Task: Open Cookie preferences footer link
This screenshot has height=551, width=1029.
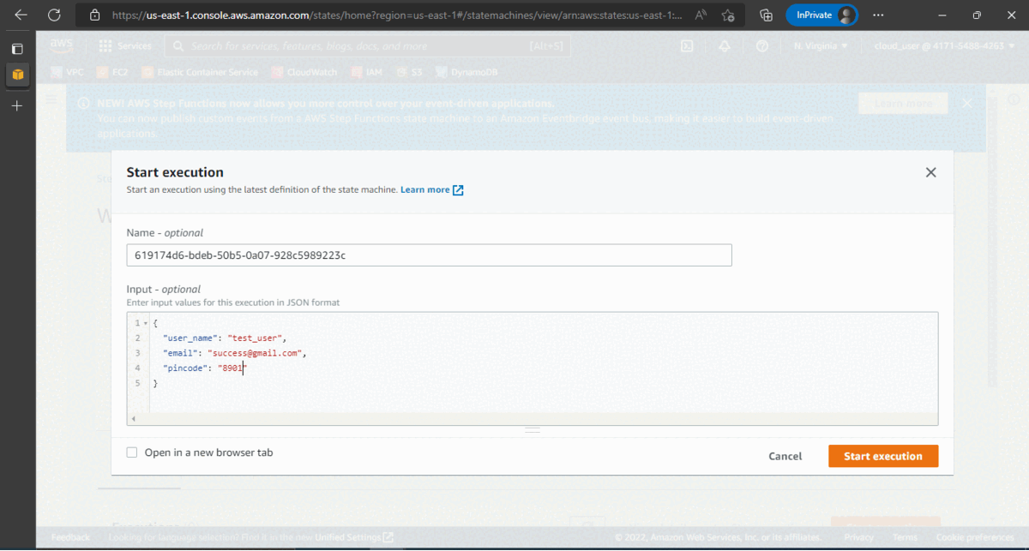Action: [973, 537]
